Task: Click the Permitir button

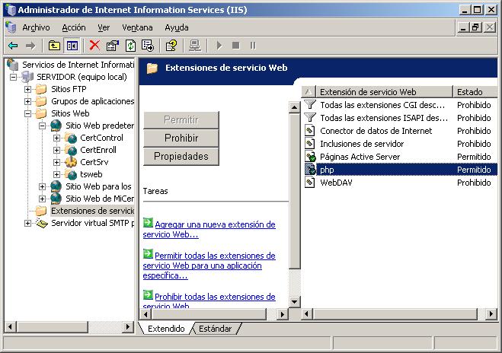Action: (x=181, y=120)
